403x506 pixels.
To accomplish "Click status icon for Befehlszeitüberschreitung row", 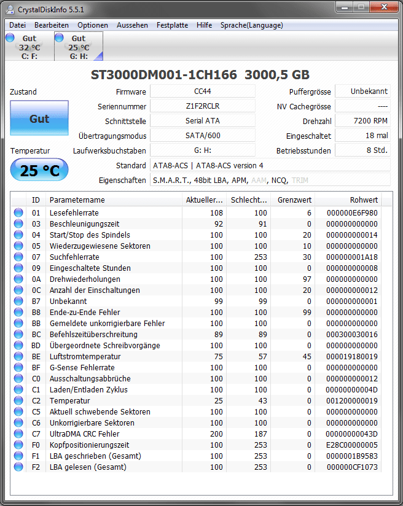I will tap(18, 334).
